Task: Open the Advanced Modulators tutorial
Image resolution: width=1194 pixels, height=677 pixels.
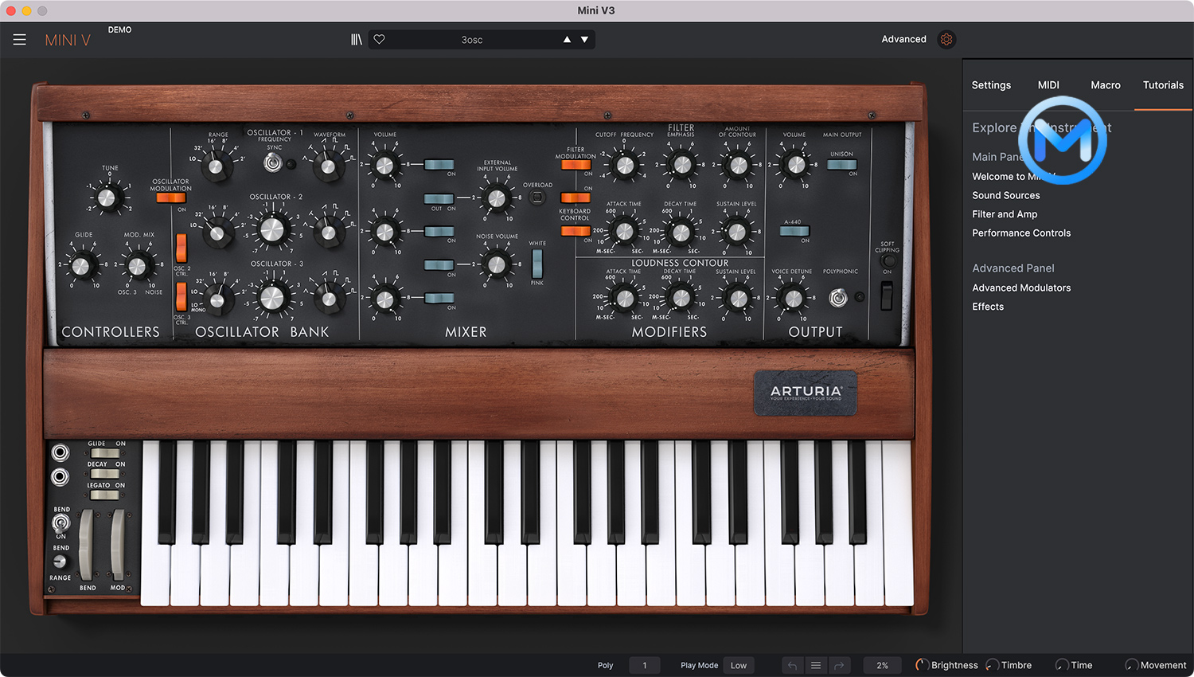Action: point(1021,288)
